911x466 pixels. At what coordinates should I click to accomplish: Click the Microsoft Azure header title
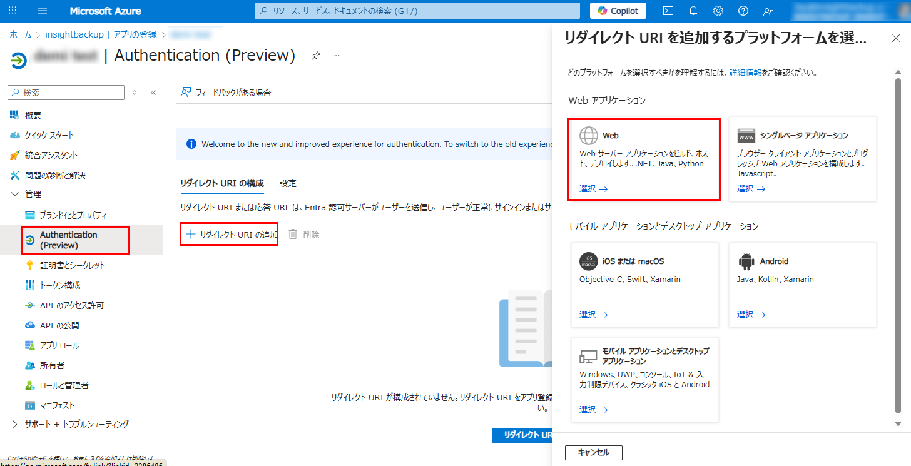point(105,11)
